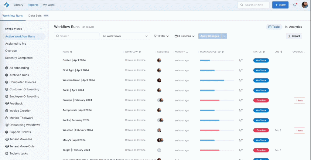Sort by the Due column sort icon

tap(282, 52)
